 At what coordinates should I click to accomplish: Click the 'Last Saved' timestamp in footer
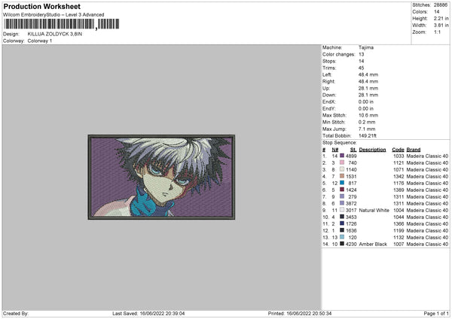(148, 313)
